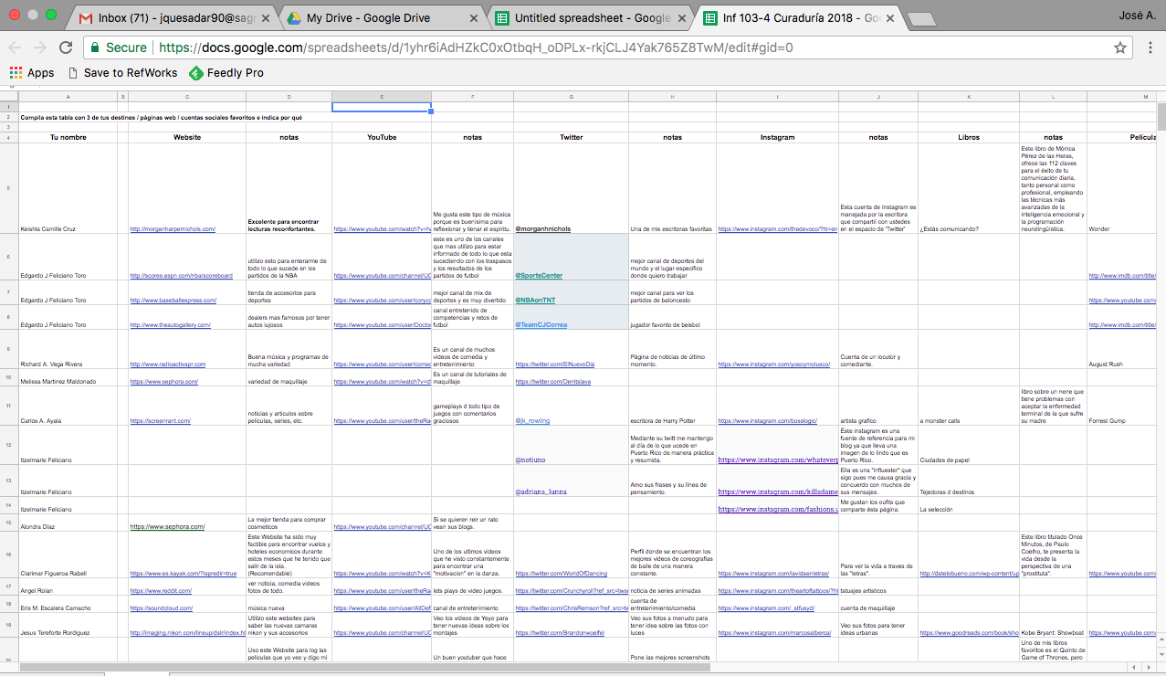
Task: Open the scores.espn.com NBA scoreboard link
Action: [x=182, y=275]
